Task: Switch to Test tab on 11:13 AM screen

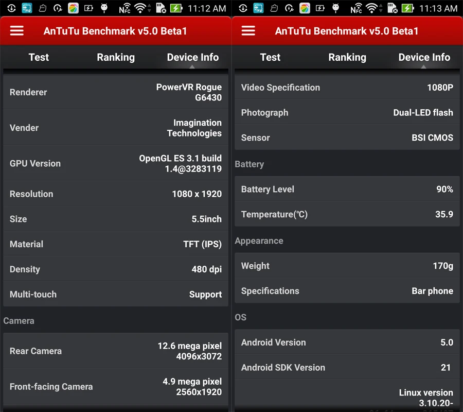Action: click(270, 57)
